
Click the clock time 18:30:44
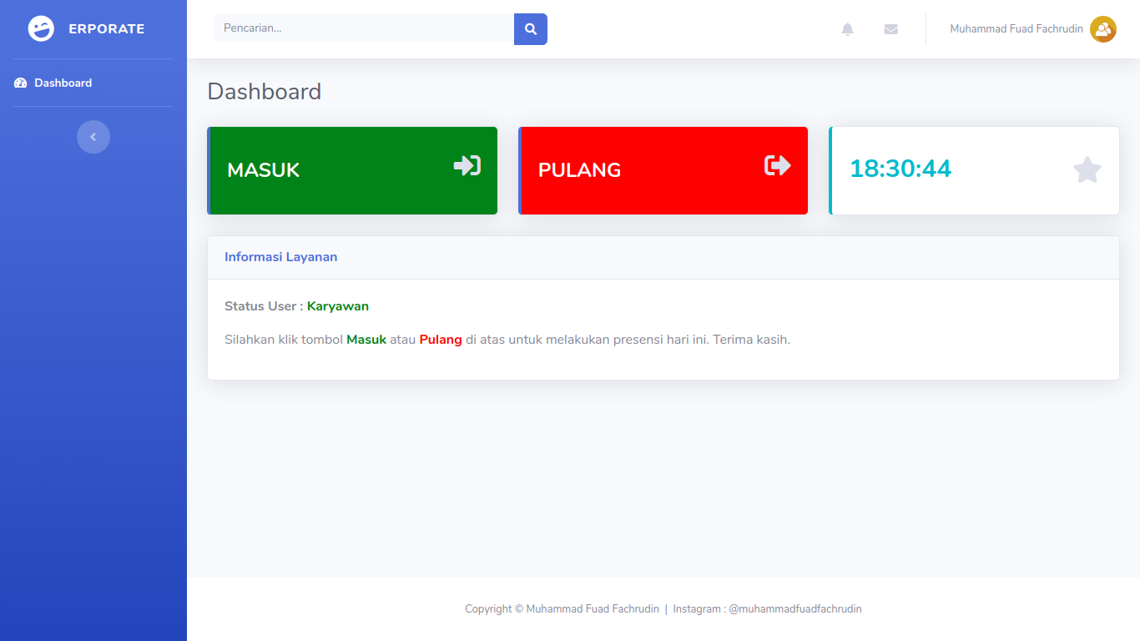[900, 169]
